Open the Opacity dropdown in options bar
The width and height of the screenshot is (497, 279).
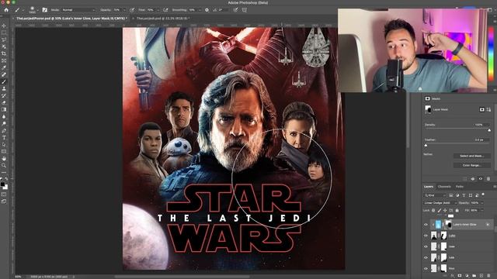124,10
